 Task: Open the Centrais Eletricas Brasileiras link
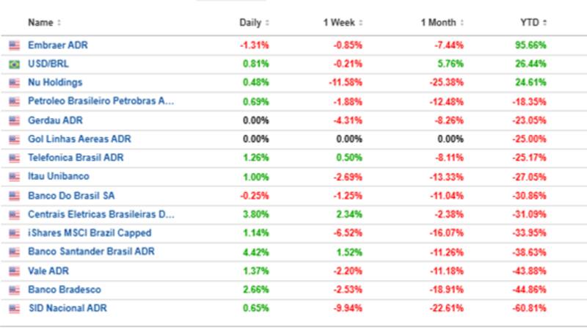(x=101, y=214)
